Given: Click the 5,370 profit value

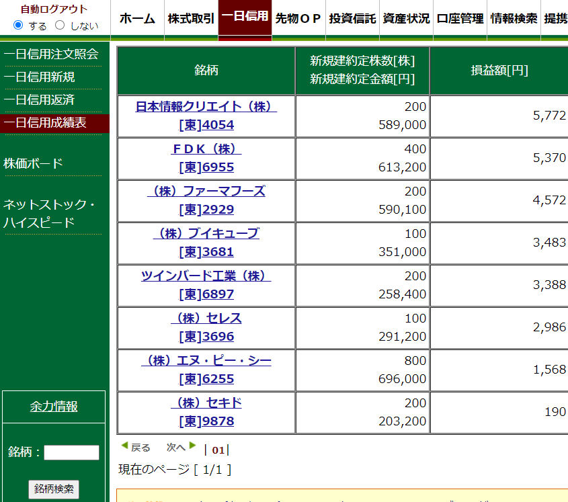Looking at the screenshot, I should 549,158.
